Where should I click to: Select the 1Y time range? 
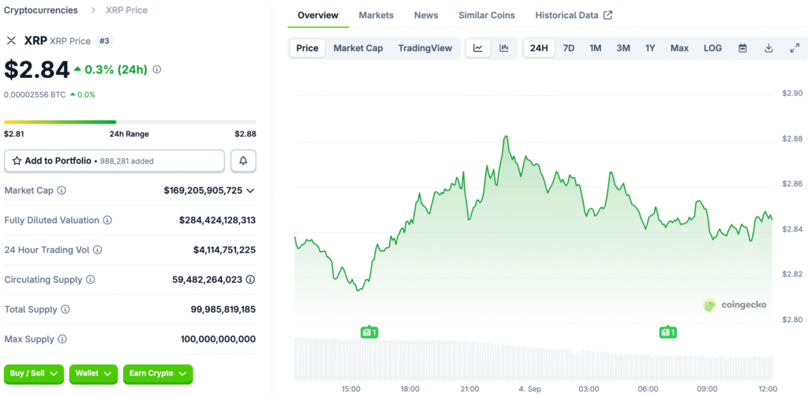650,48
